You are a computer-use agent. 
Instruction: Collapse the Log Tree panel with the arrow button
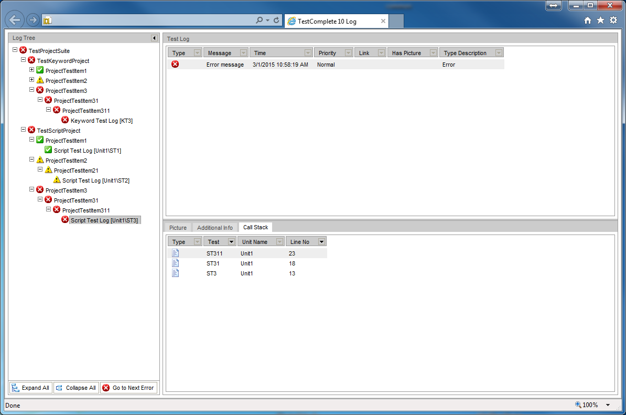click(x=154, y=38)
